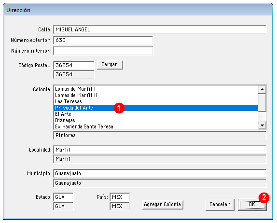277x223 pixels.
Task: Focus the editable Código Postal field
Action: pyautogui.click(x=73, y=65)
